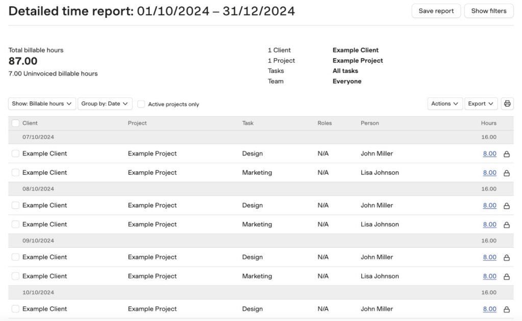Expand the Export dropdown
Image resolution: width=522 pixels, height=321 pixels.
(x=481, y=103)
